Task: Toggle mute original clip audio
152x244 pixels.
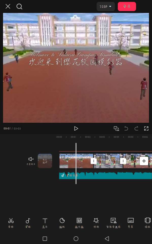Action: [x=31, y=161]
